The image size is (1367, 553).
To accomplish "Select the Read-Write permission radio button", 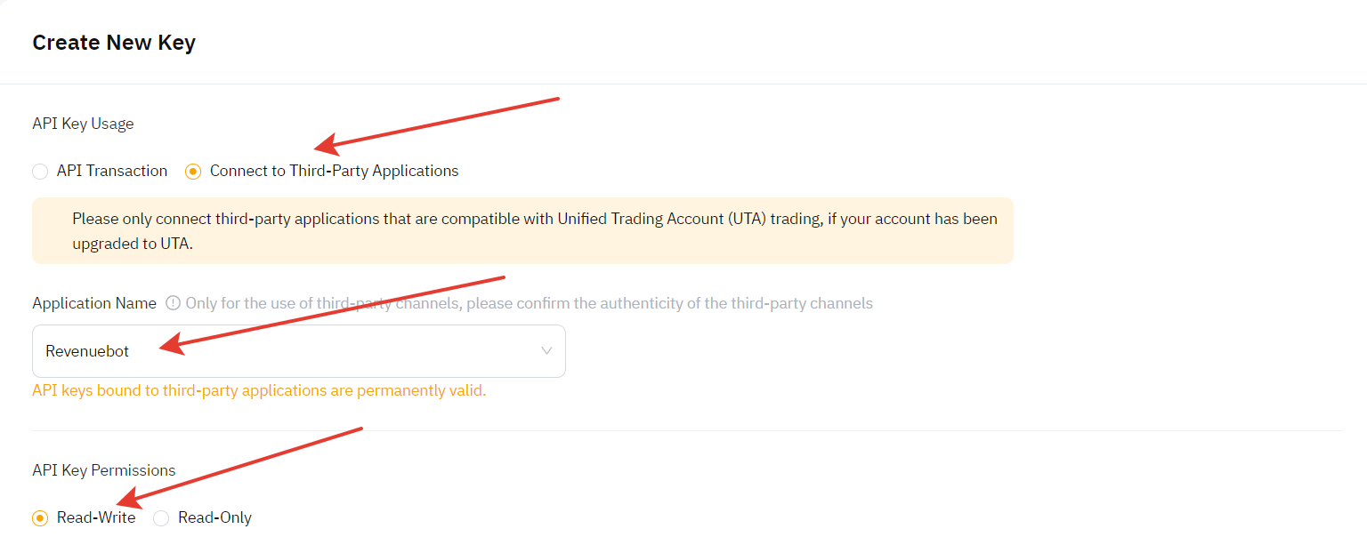I will point(40,518).
